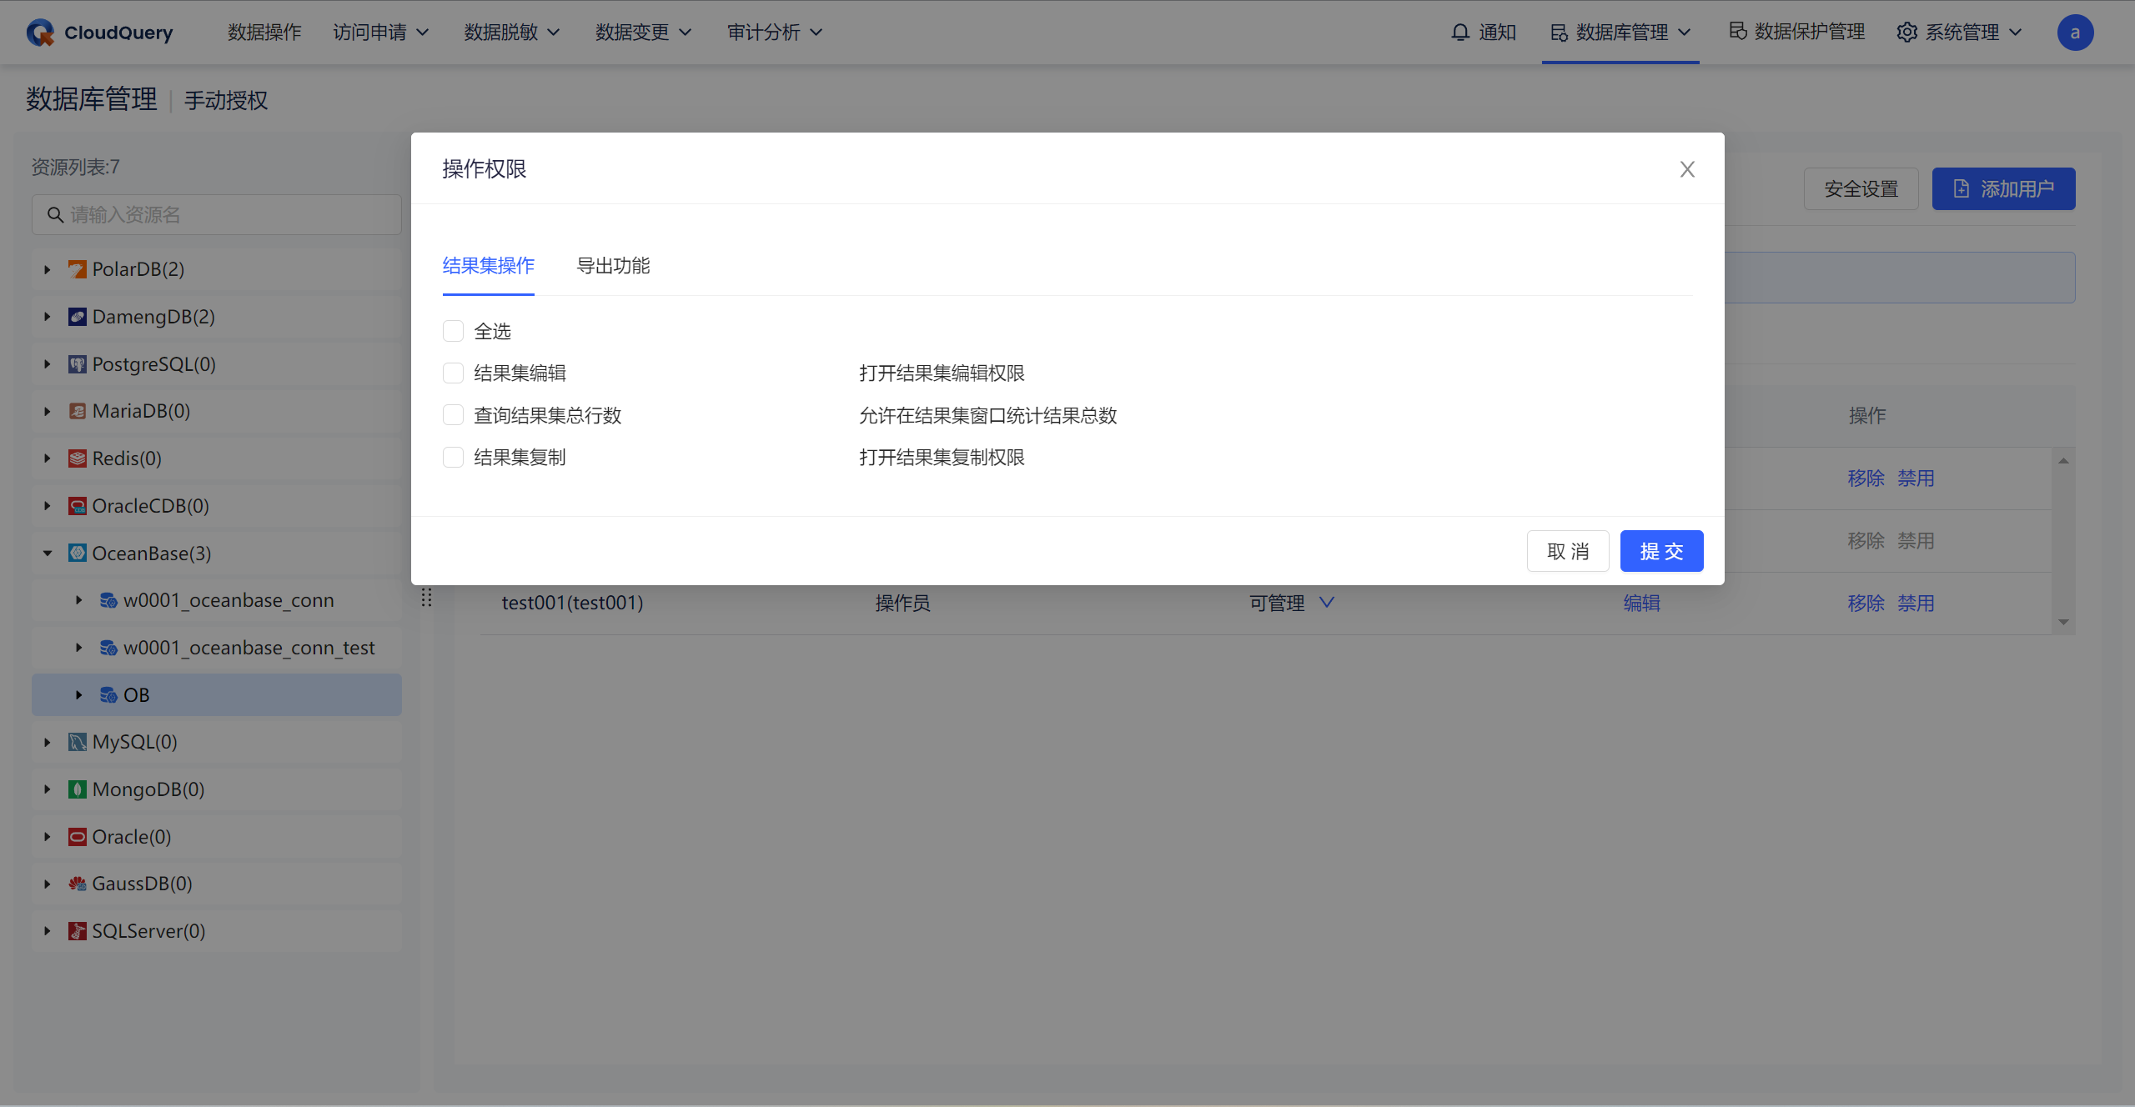Click the MongoDB leaf icon

click(x=78, y=789)
